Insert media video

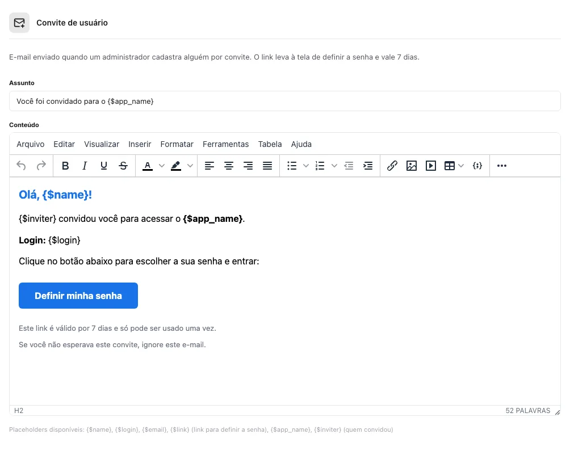[431, 166]
